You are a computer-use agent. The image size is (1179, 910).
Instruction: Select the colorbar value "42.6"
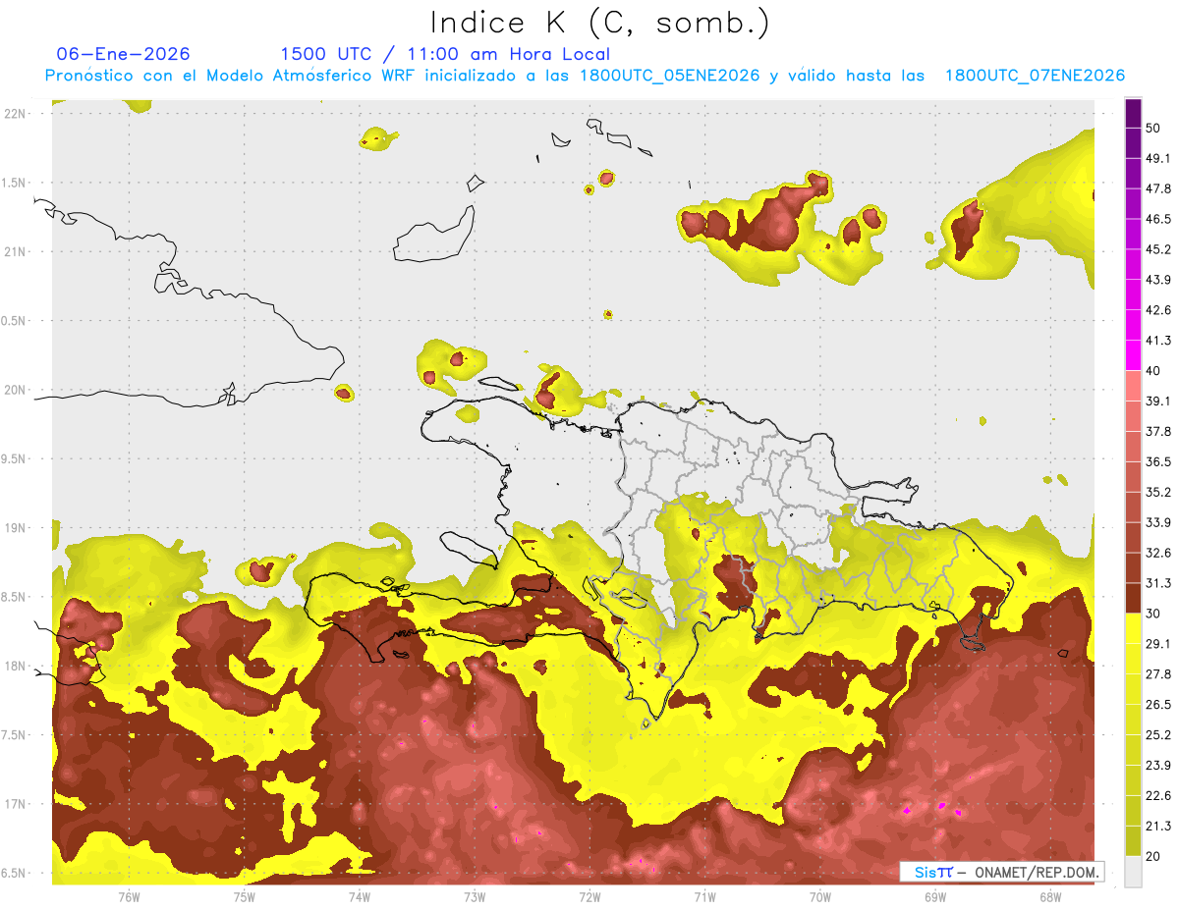tap(1158, 310)
